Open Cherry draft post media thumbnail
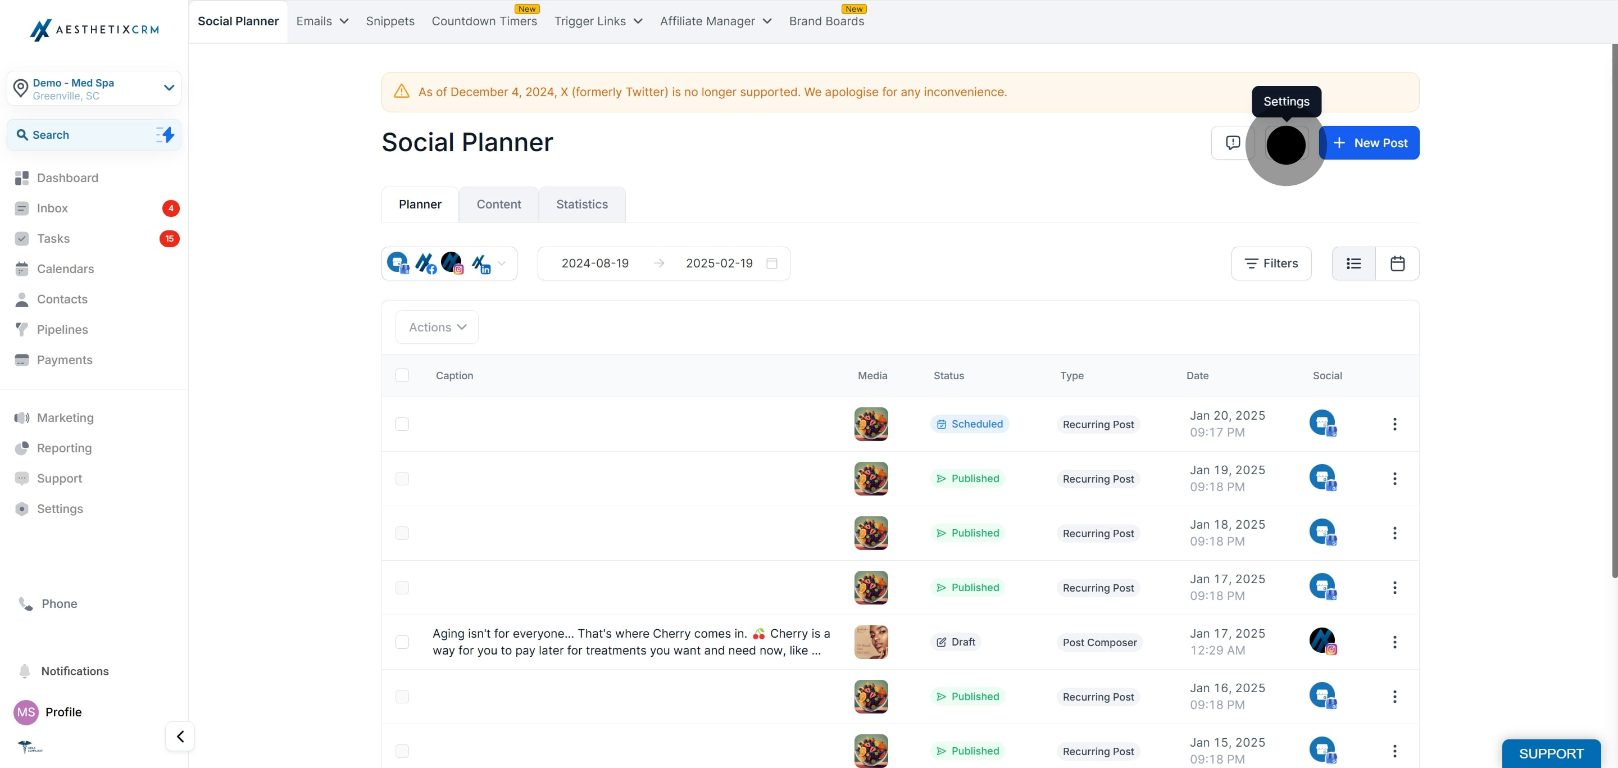 (x=871, y=642)
